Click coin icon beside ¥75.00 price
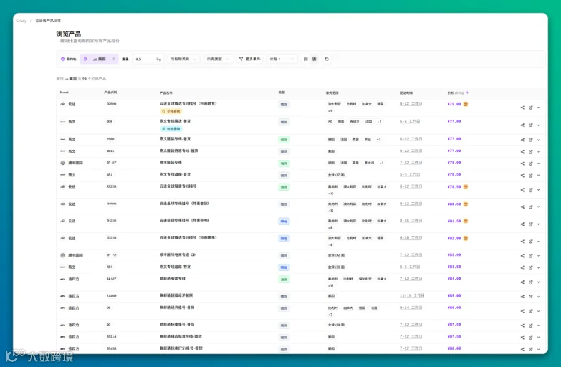561x367 pixels. (x=466, y=104)
